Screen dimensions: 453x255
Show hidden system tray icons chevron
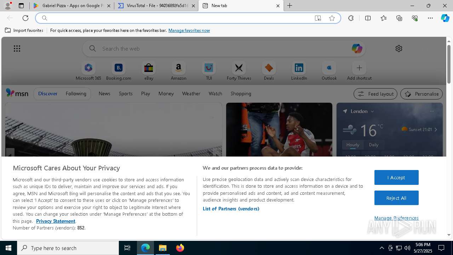pos(382,248)
